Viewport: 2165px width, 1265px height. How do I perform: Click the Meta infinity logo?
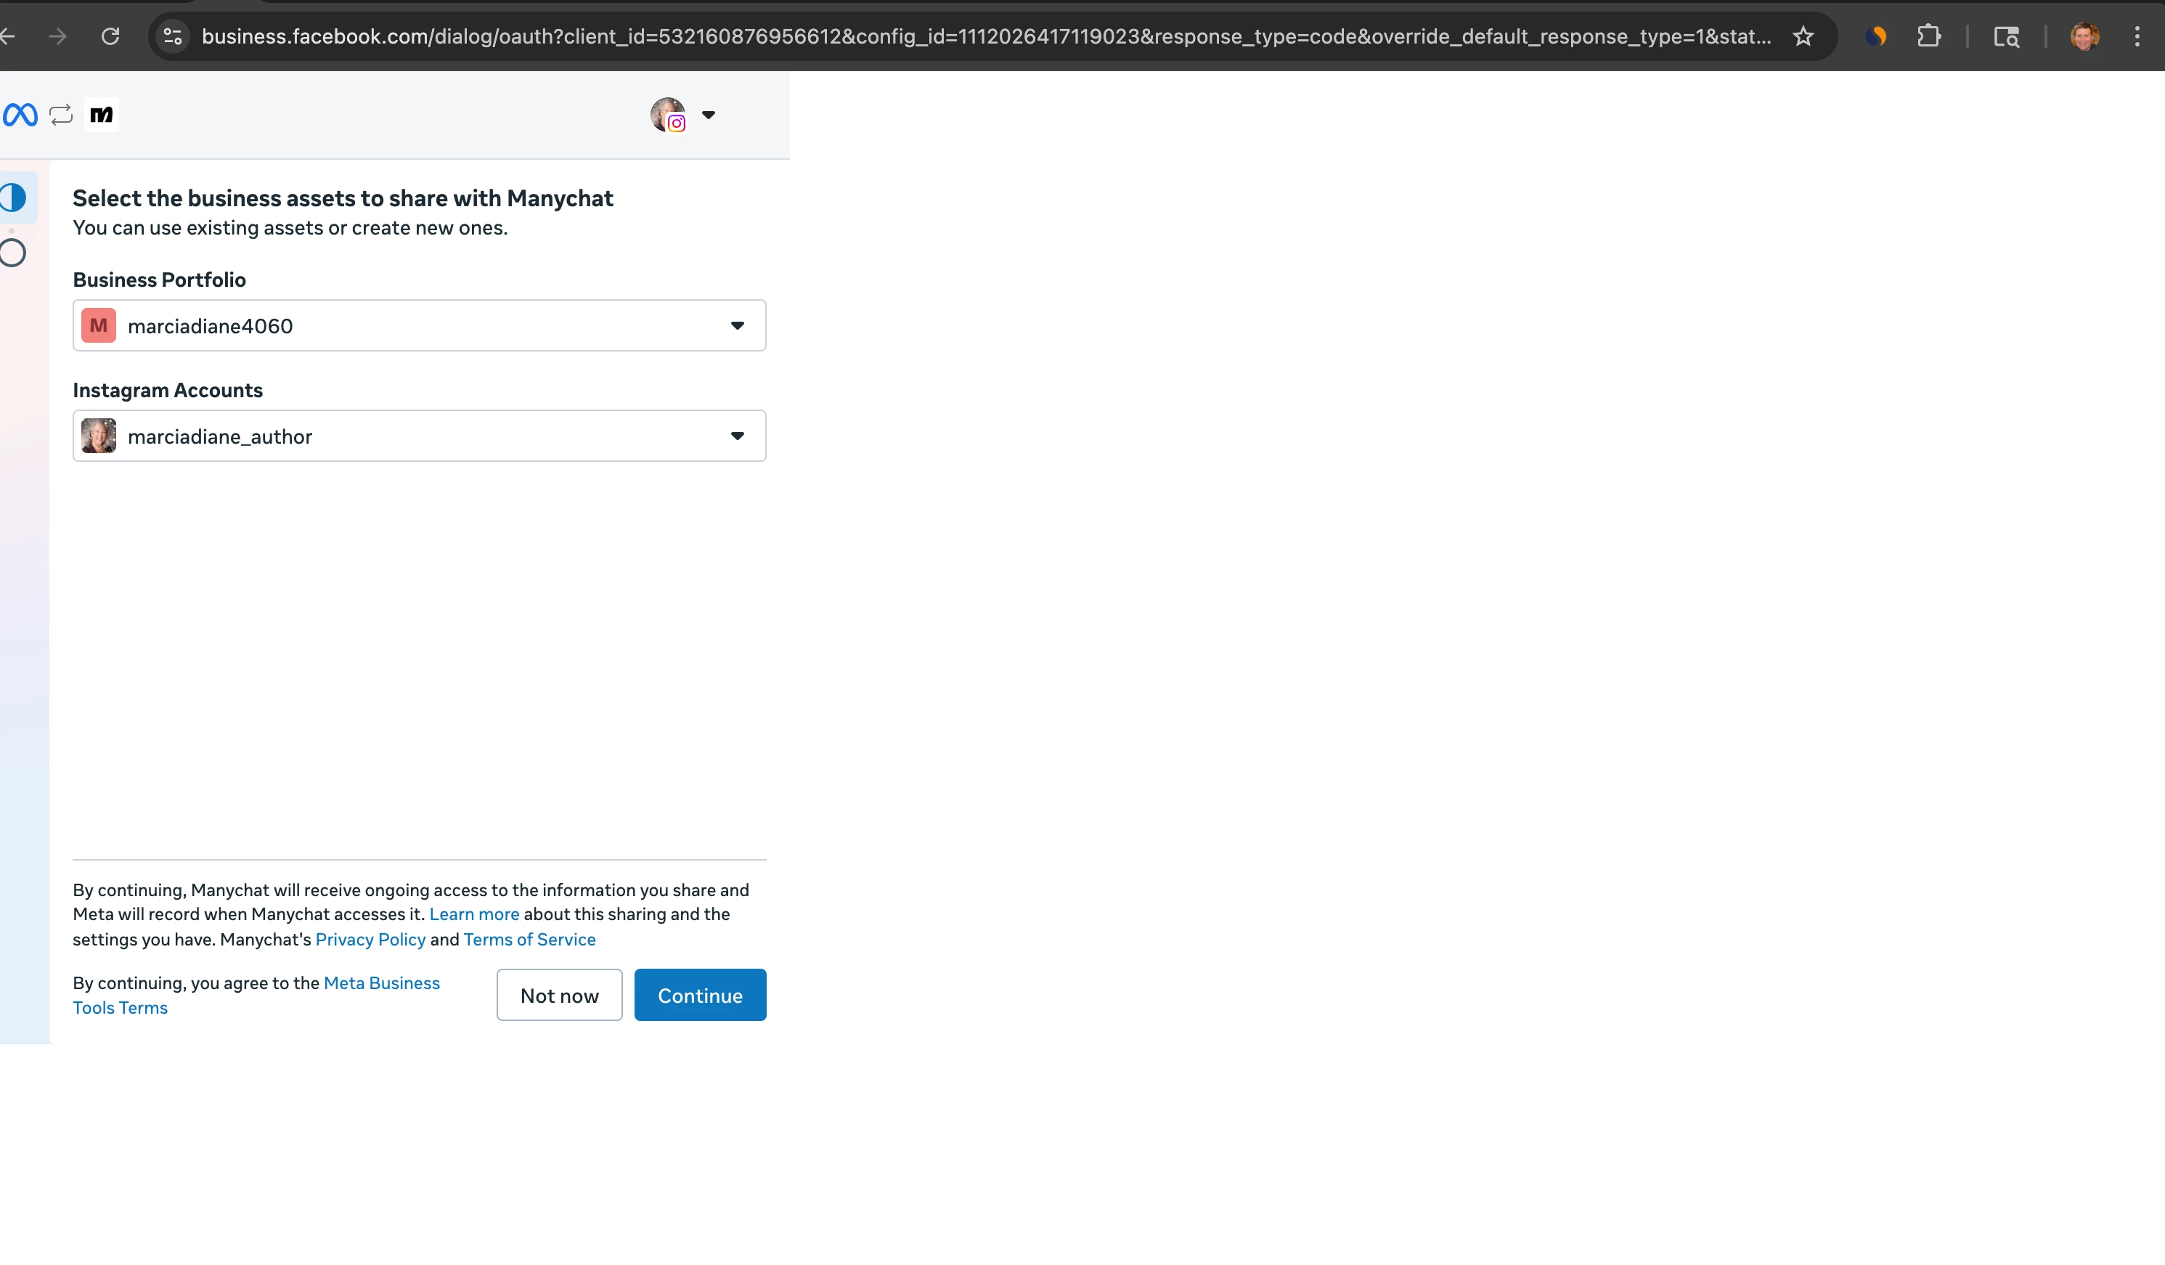(x=20, y=114)
